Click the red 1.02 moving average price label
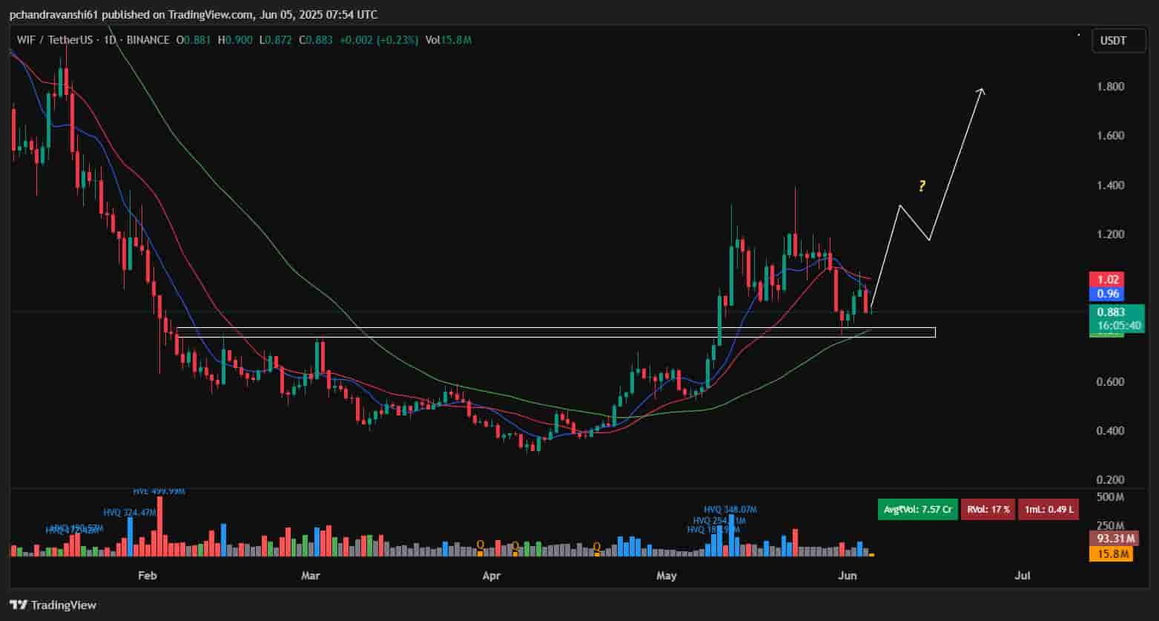1159x621 pixels. pos(1105,280)
